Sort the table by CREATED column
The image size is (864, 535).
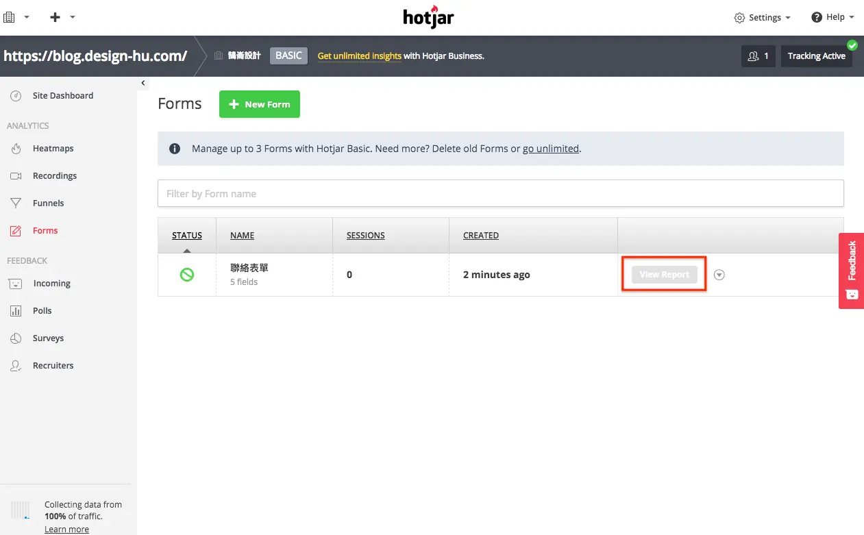point(480,236)
